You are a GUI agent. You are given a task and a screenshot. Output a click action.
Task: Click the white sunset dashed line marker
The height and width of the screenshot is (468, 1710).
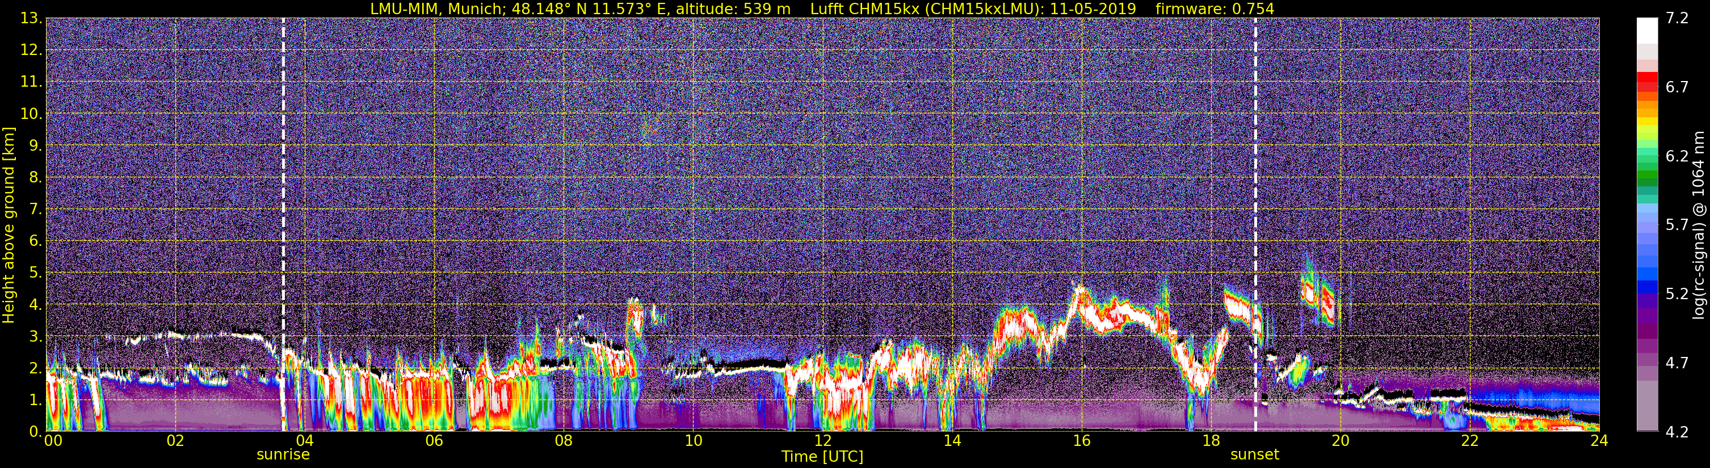tap(1255, 225)
